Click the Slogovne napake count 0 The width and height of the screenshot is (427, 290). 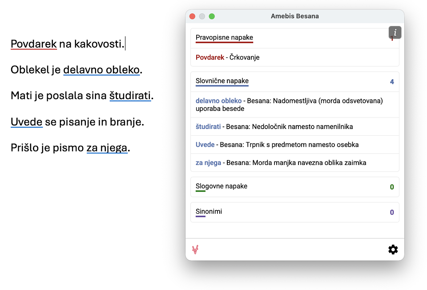click(x=392, y=187)
